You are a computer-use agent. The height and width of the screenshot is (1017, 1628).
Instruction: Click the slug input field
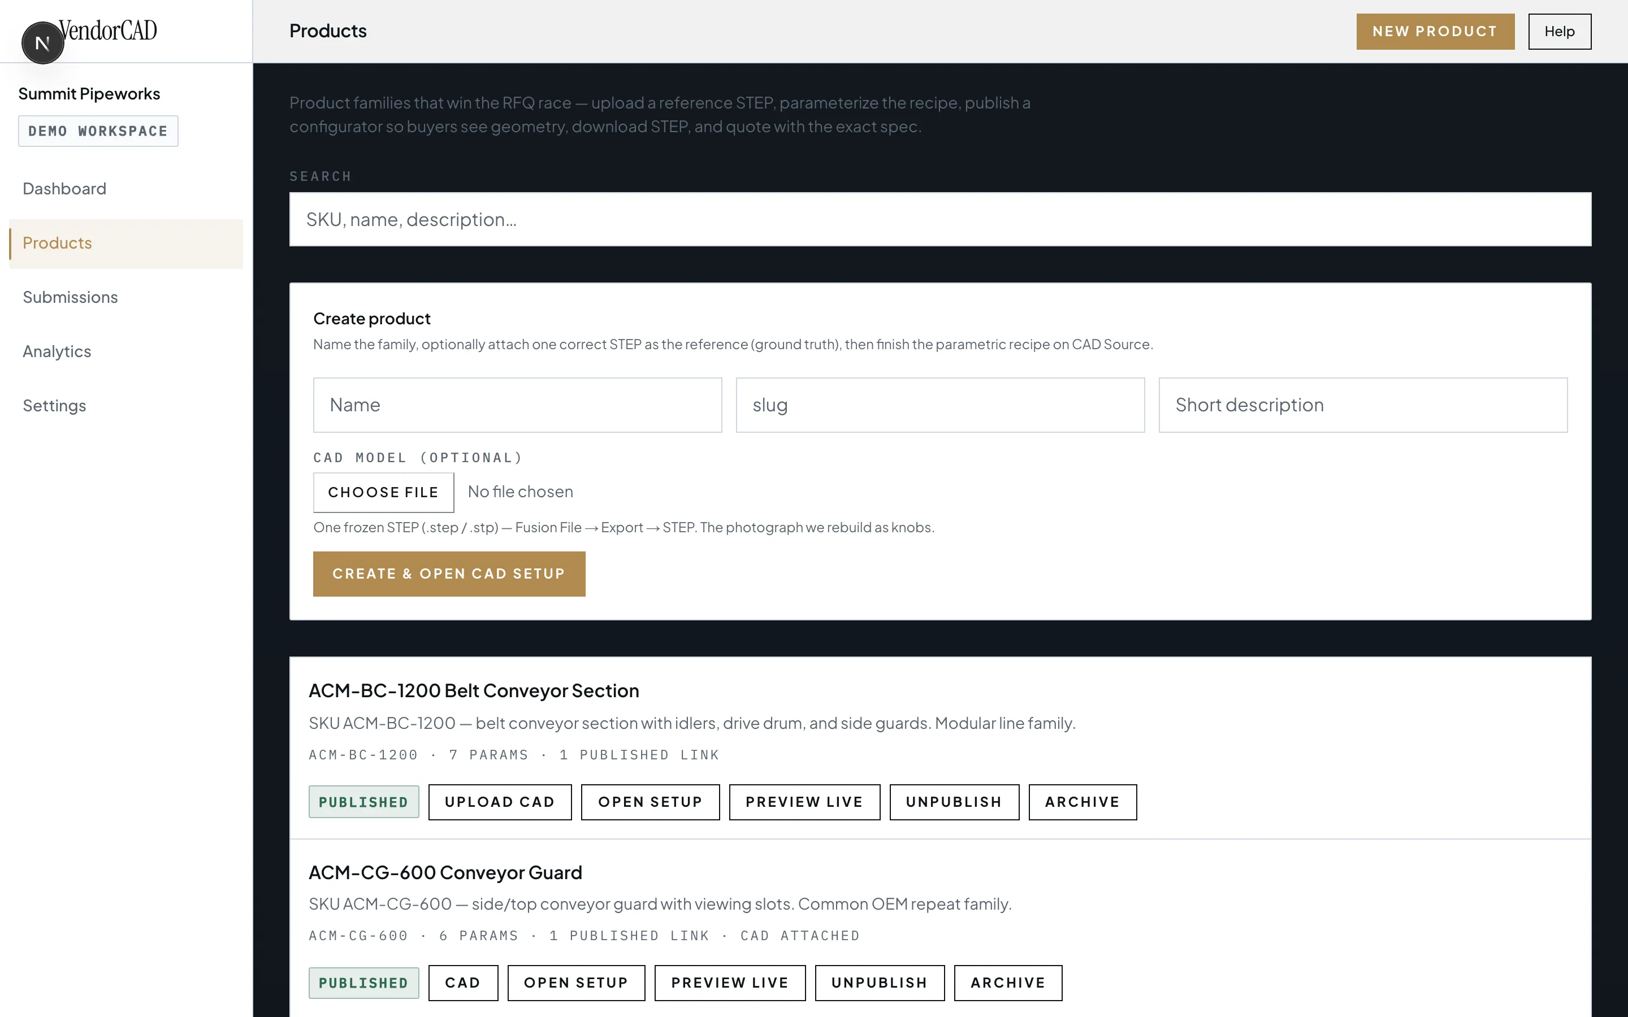pos(940,405)
